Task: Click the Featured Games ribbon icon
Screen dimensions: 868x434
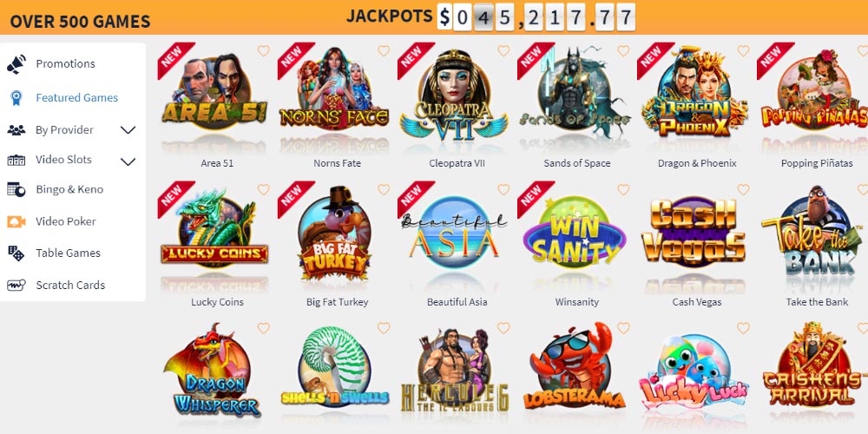Action: click(x=16, y=98)
